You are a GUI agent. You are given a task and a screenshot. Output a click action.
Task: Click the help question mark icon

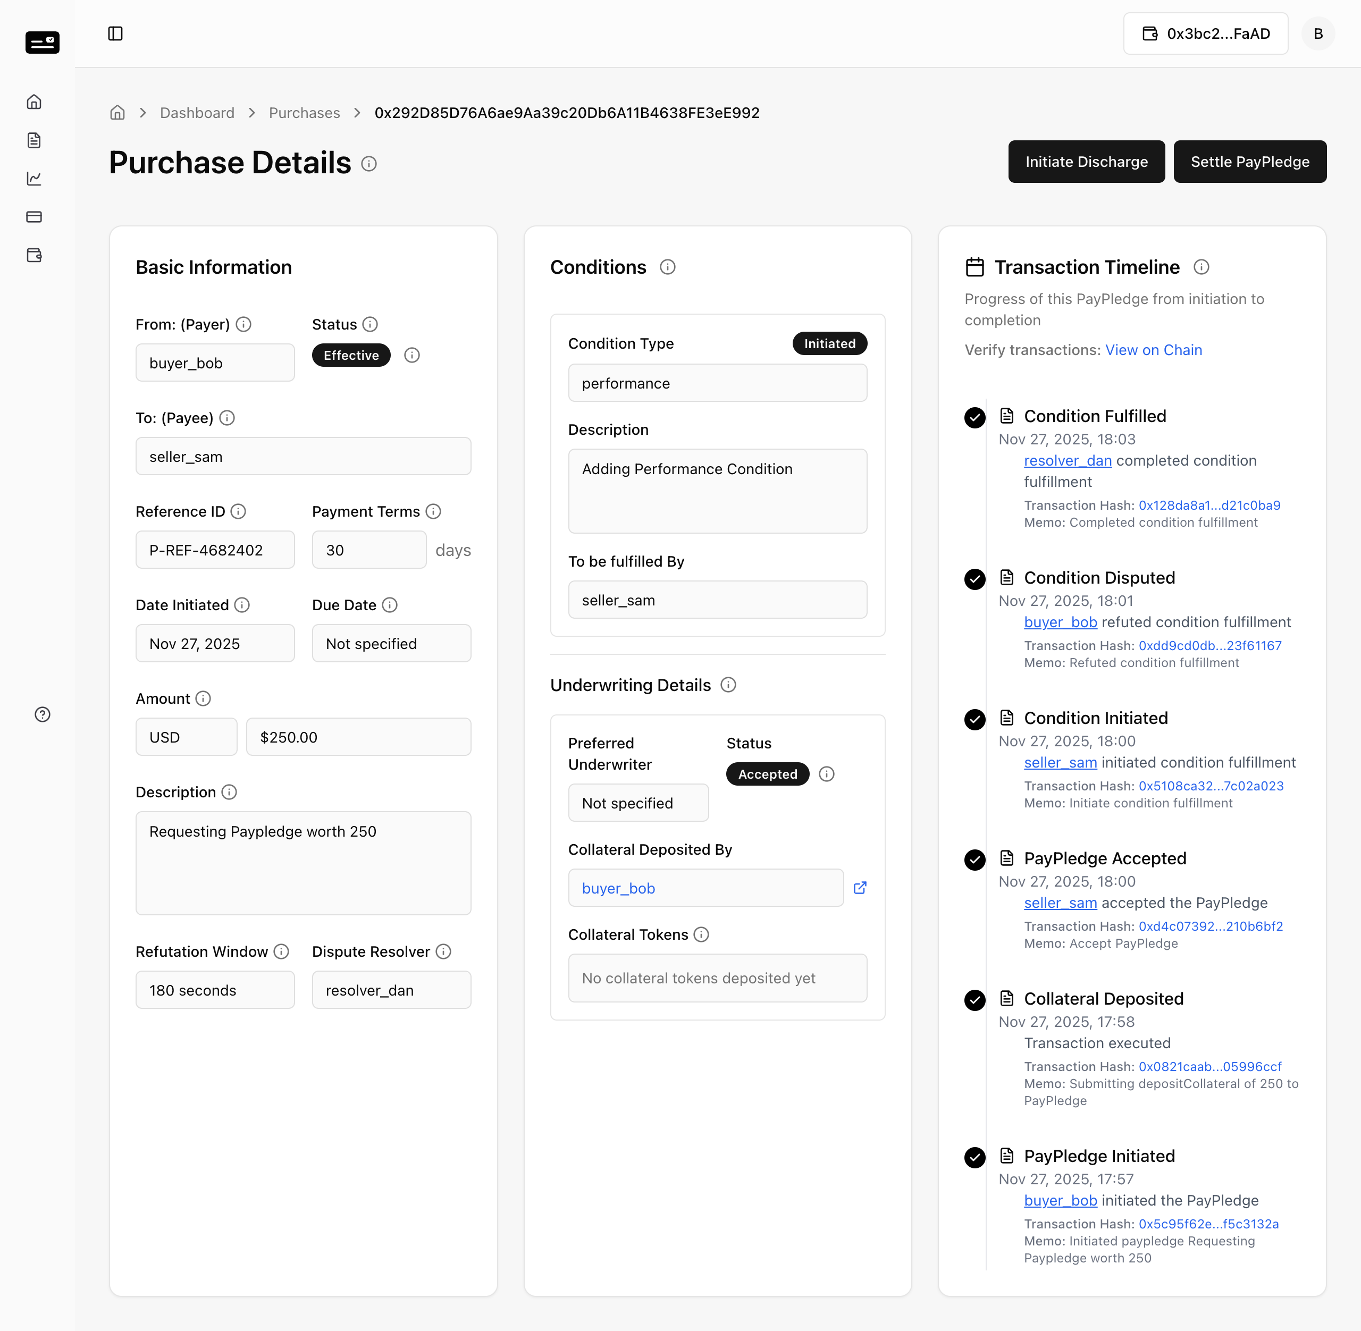tap(43, 714)
